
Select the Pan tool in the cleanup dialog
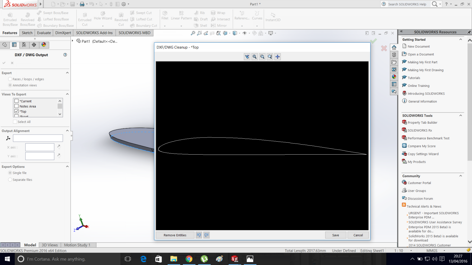pos(278,57)
